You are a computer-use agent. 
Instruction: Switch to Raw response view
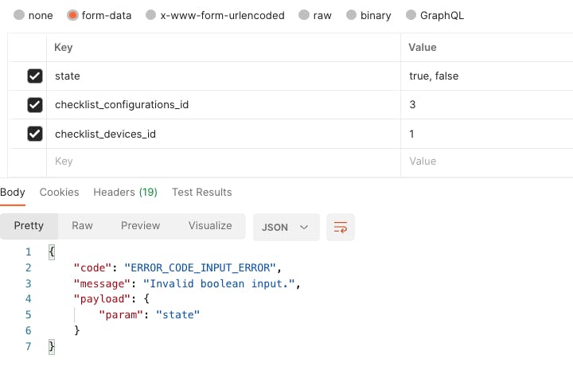[x=82, y=226]
